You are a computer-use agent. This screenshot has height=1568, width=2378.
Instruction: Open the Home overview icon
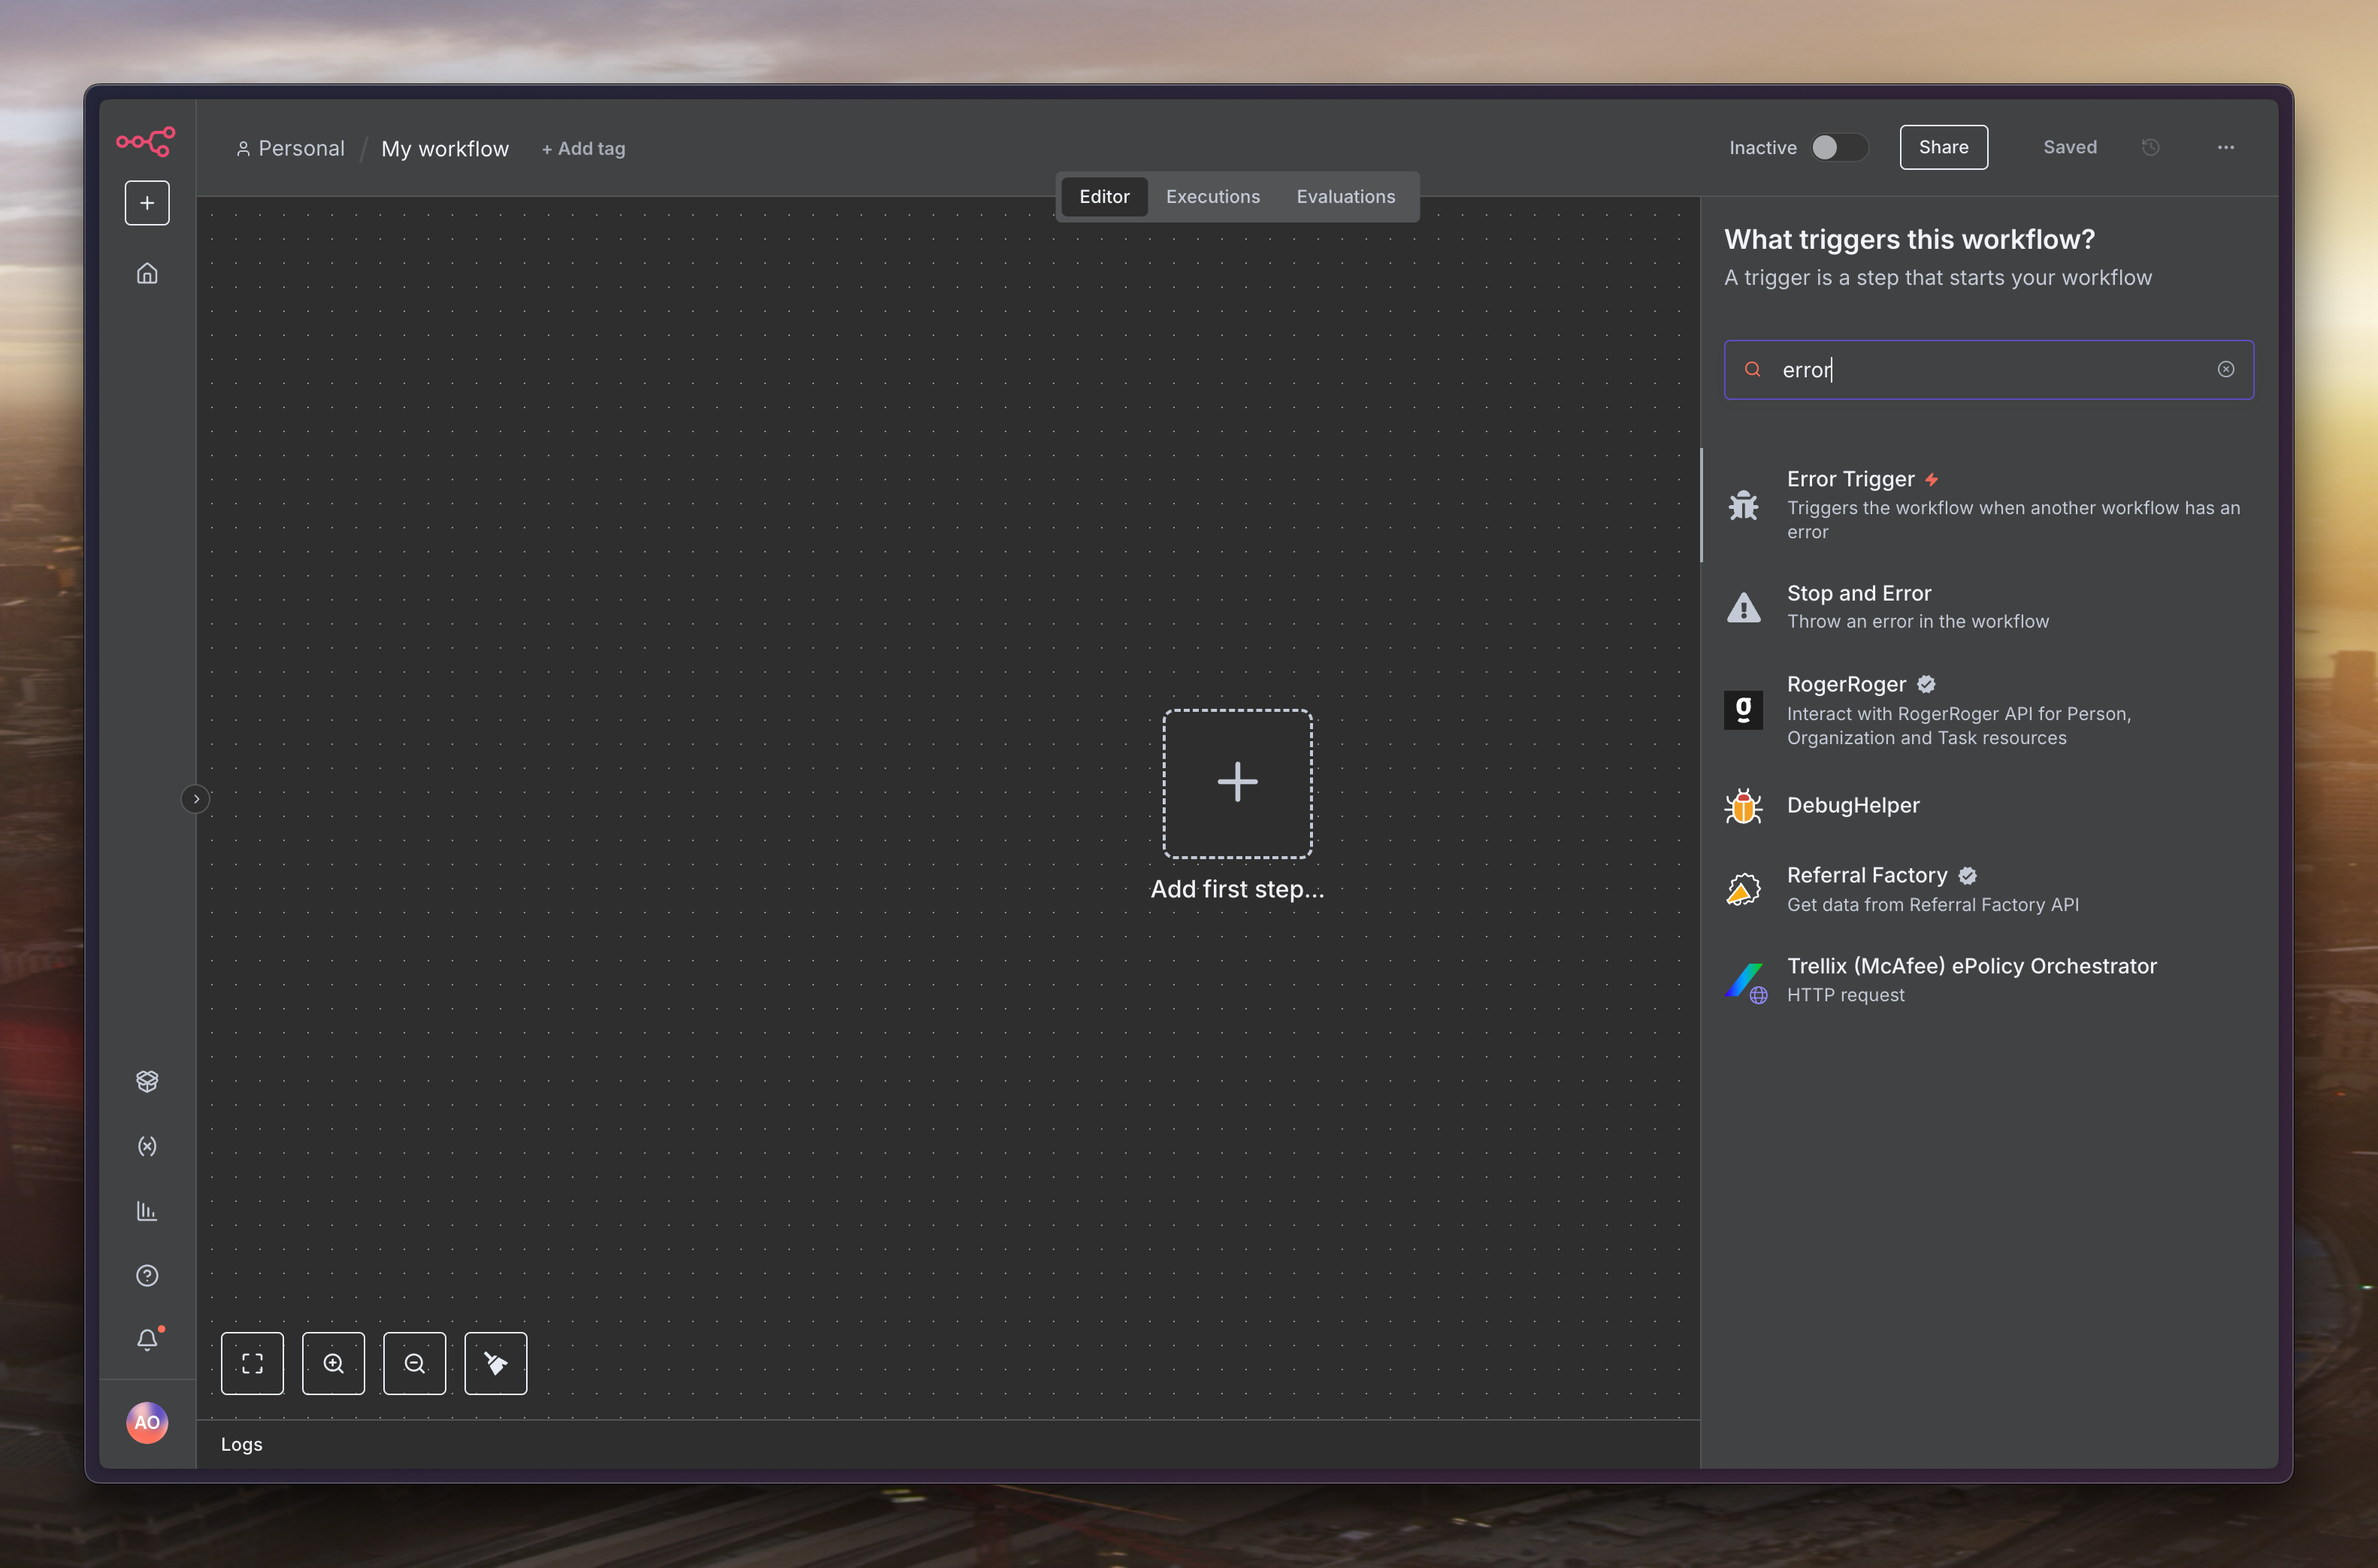147,273
